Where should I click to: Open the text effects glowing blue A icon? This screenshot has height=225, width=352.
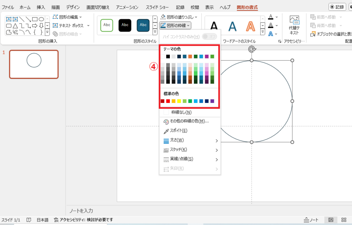coord(271,34)
